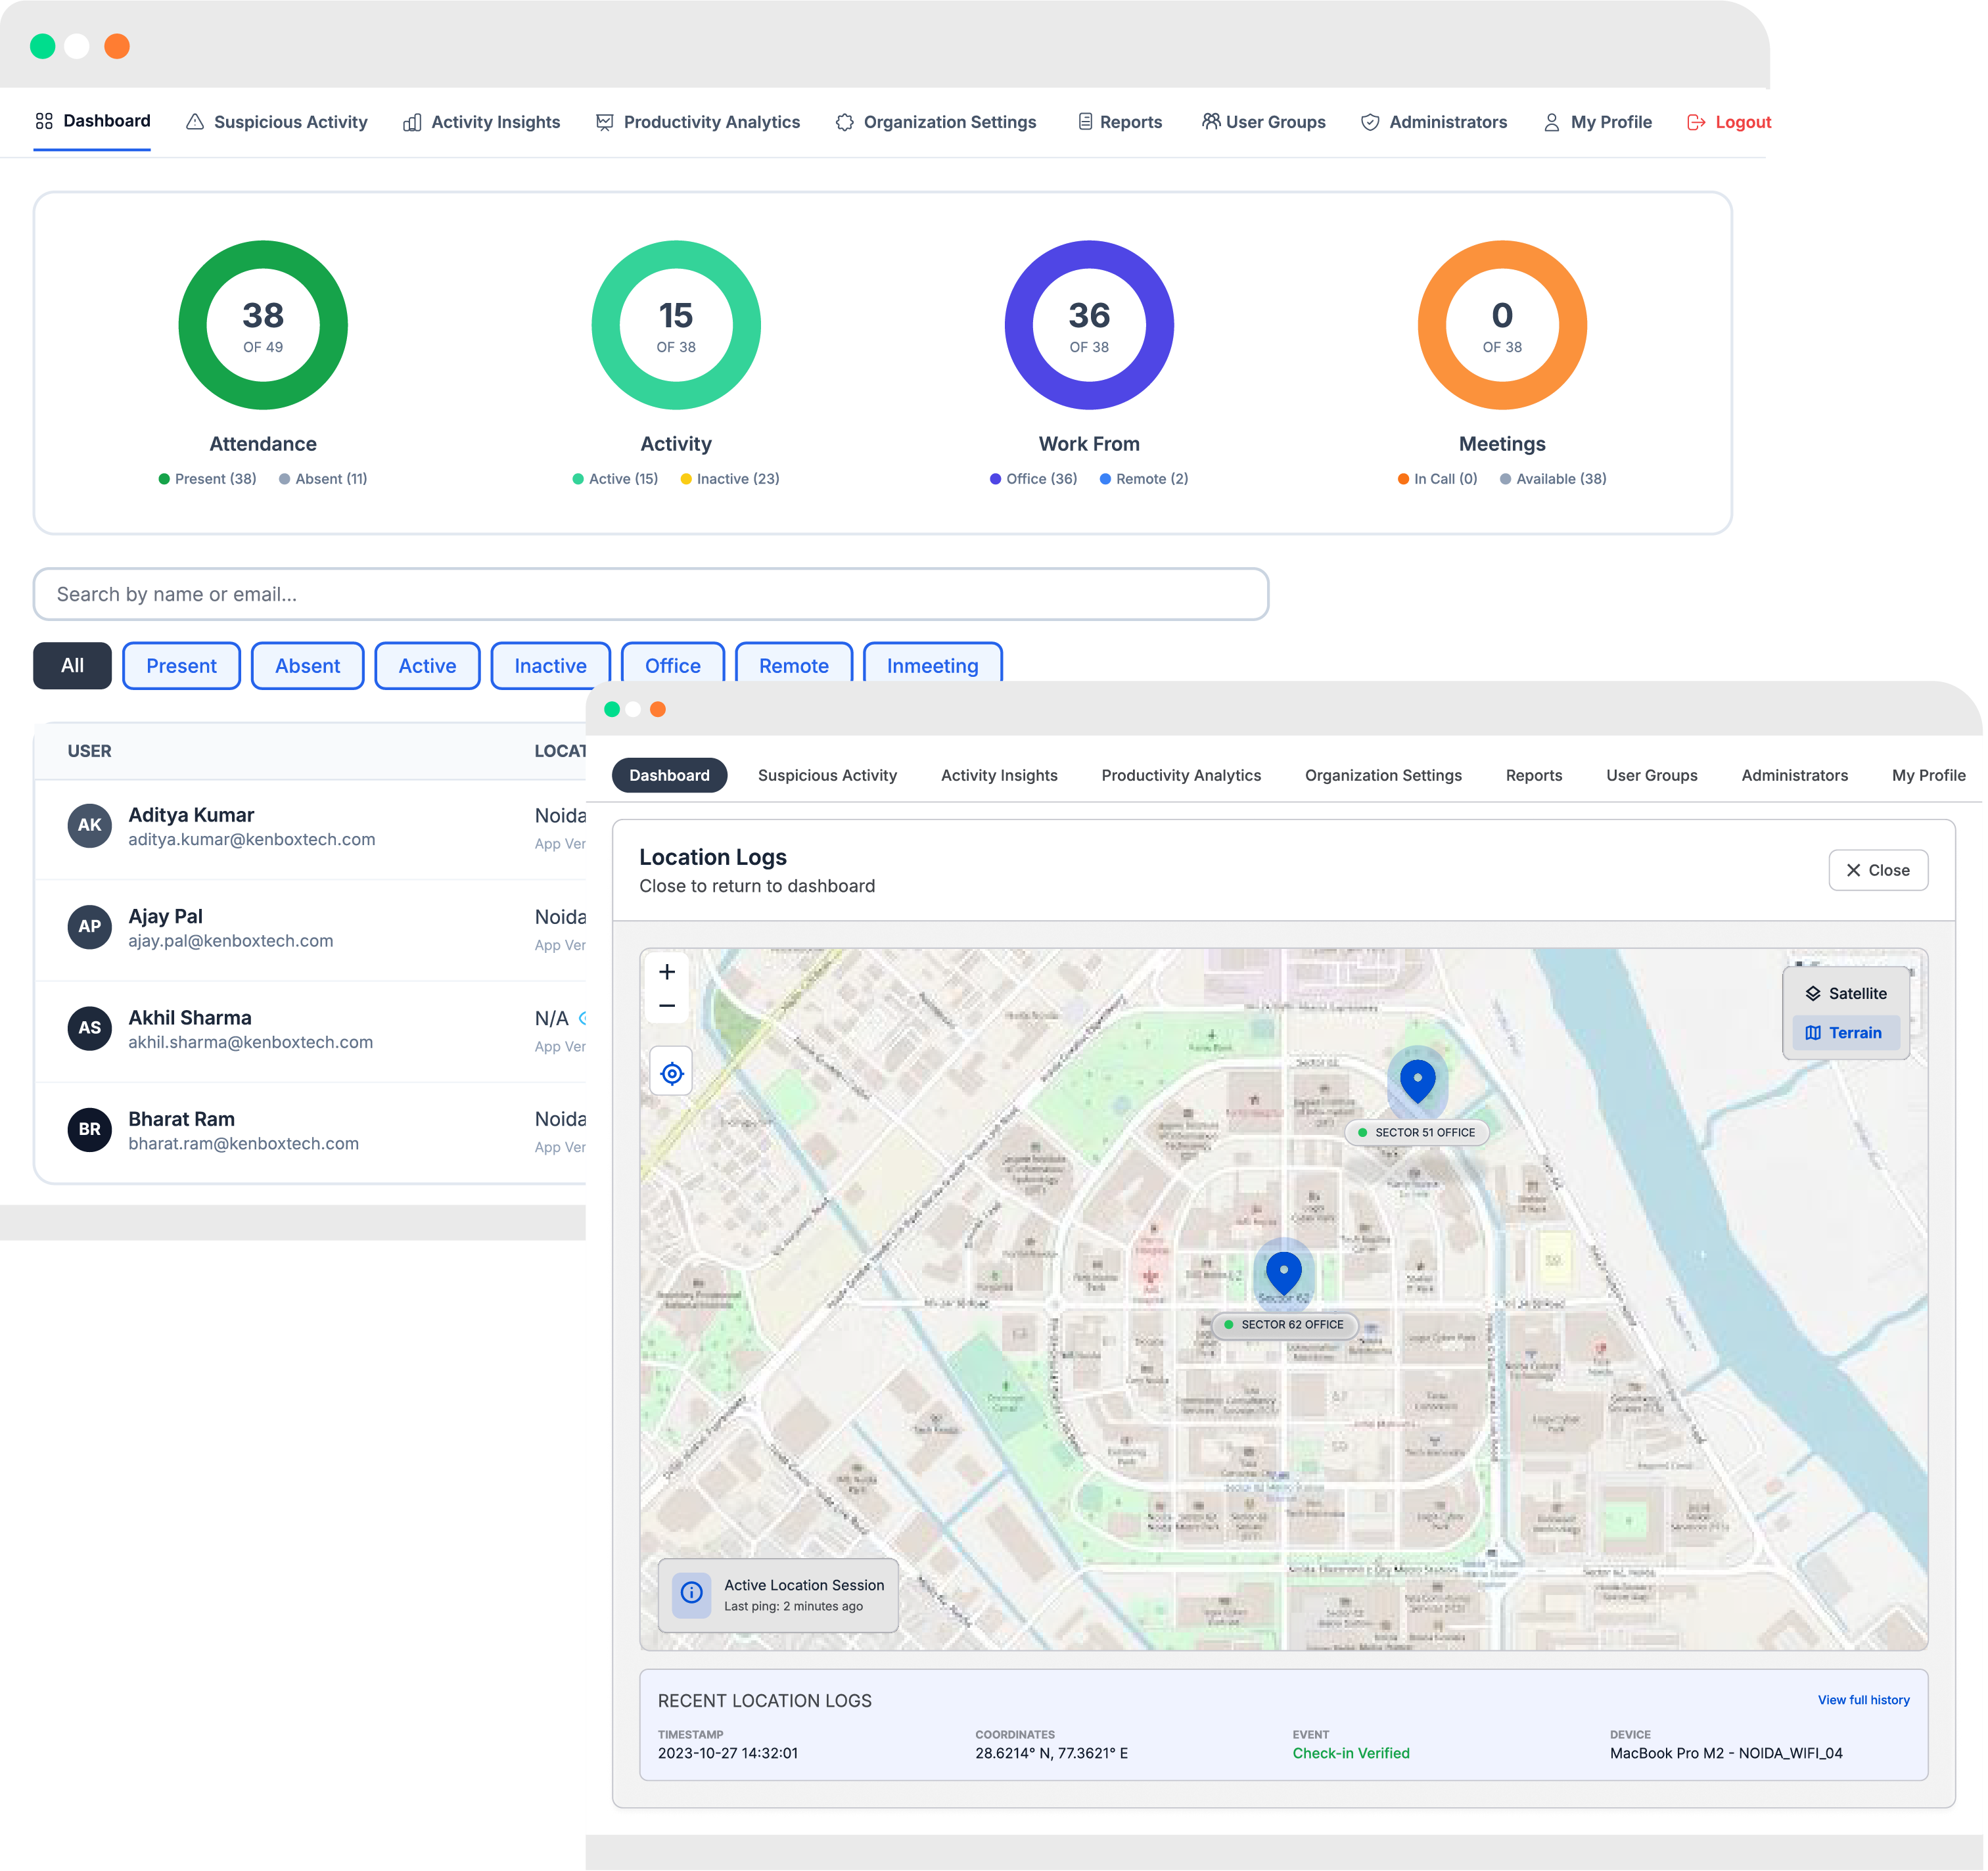Open Reports in the front window
The height and width of the screenshot is (1871, 1988).
pyautogui.click(x=1535, y=776)
